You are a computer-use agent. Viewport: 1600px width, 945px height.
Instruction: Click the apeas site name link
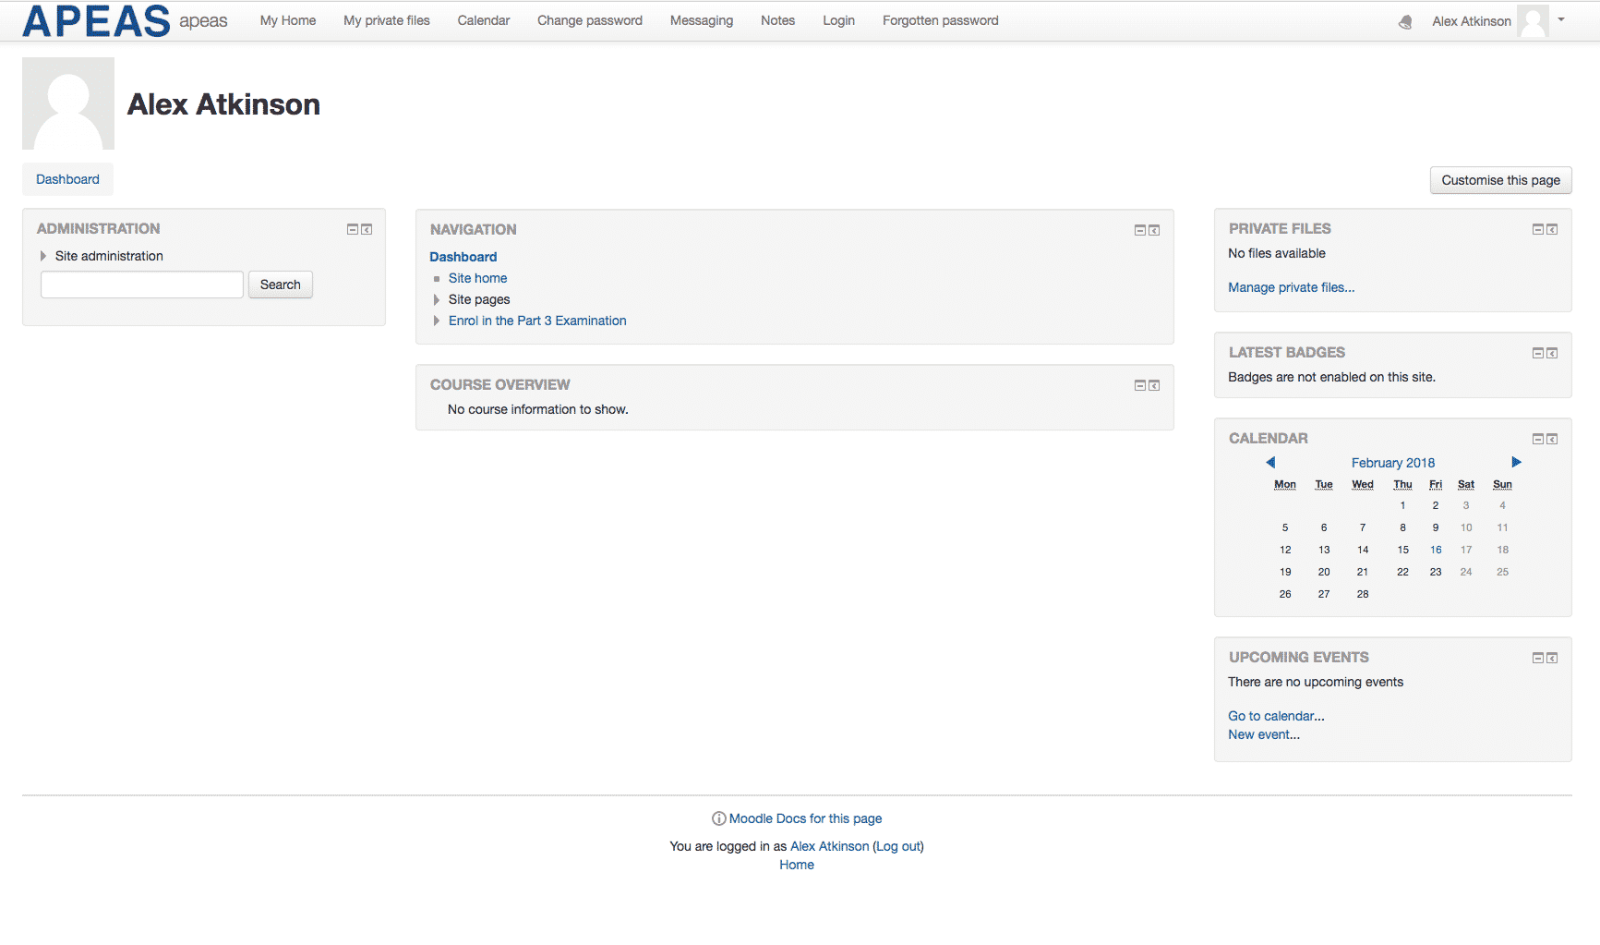pos(203,21)
